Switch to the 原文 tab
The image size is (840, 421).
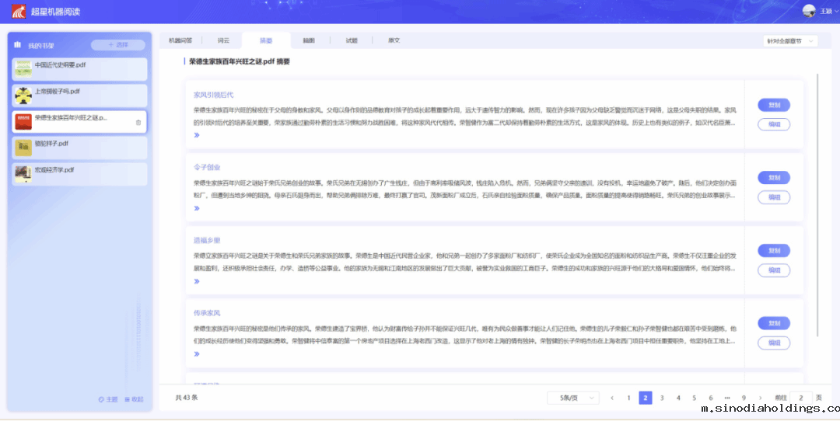[394, 40]
